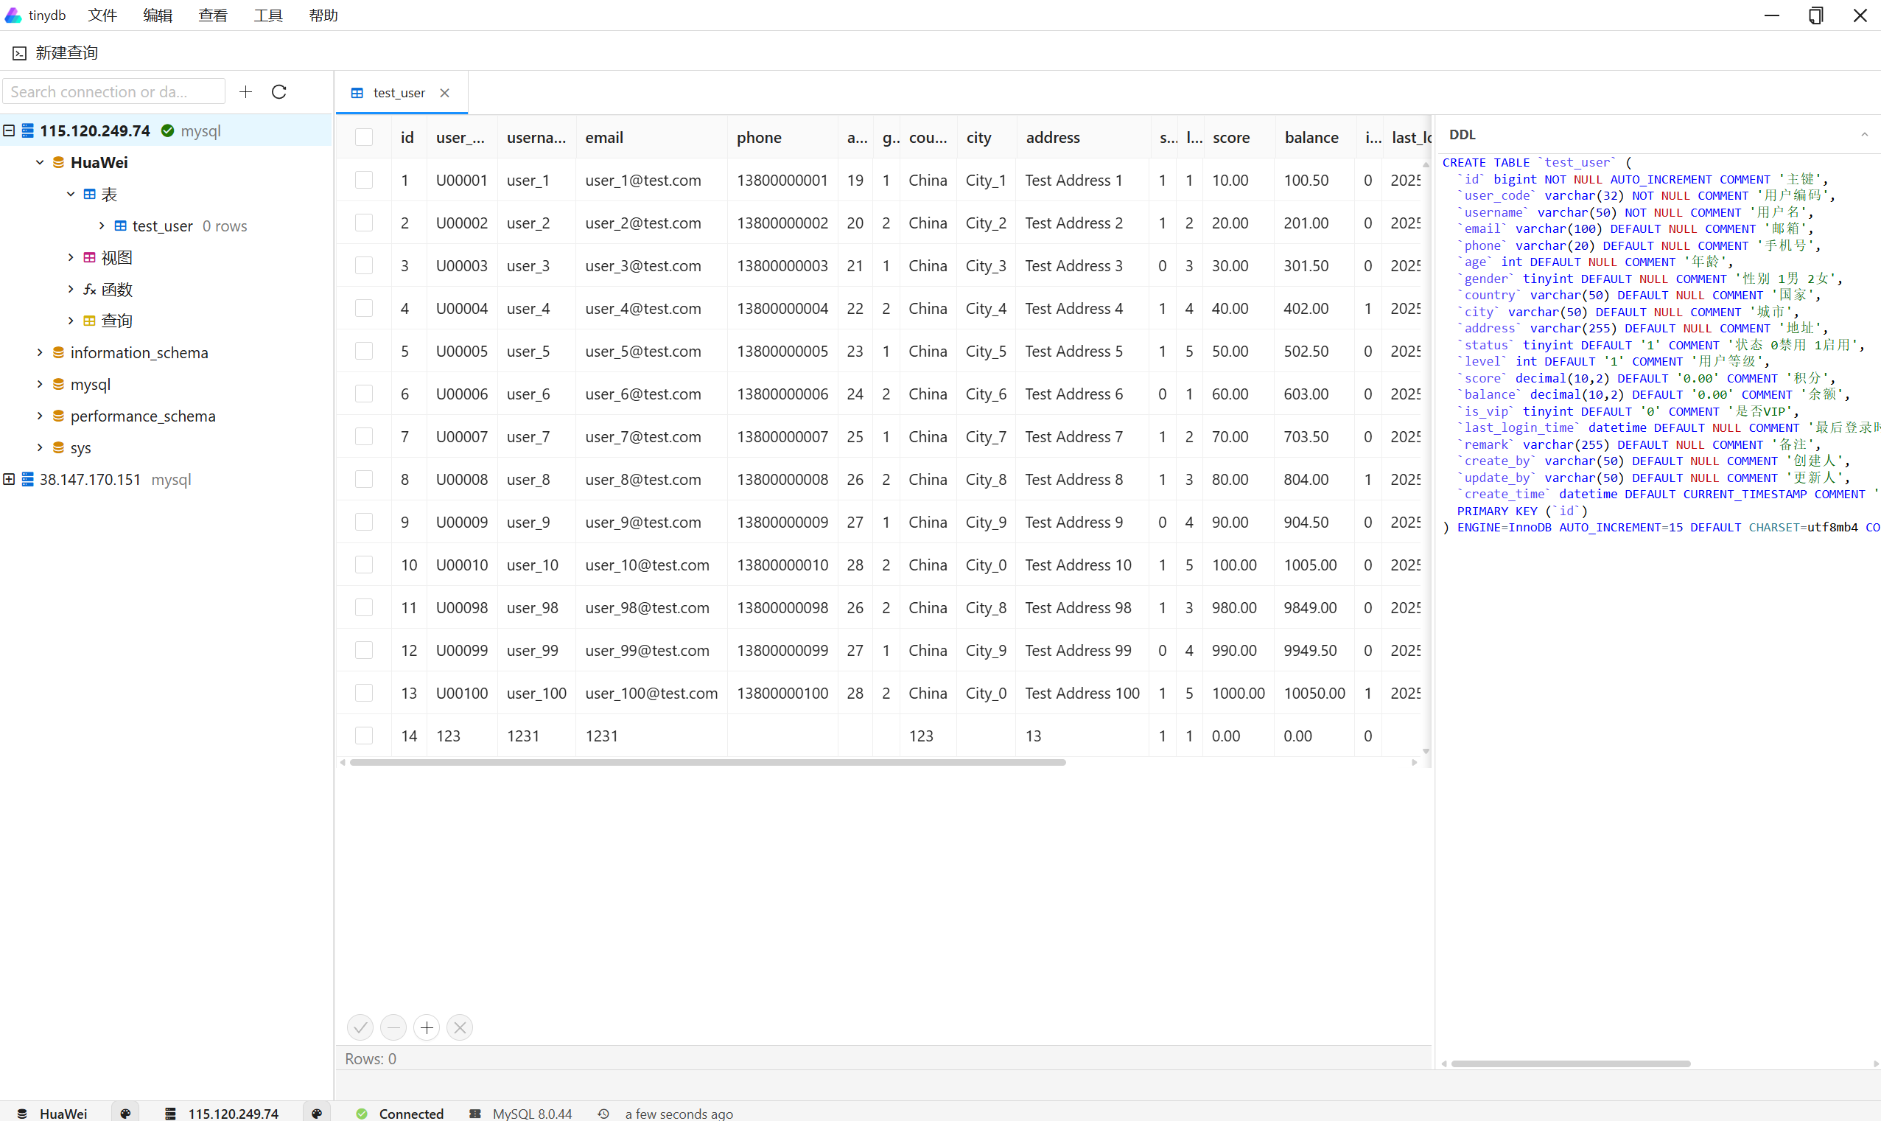This screenshot has width=1881, height=1121.
Task: Close the test_user tab
Action: point(445,93)
